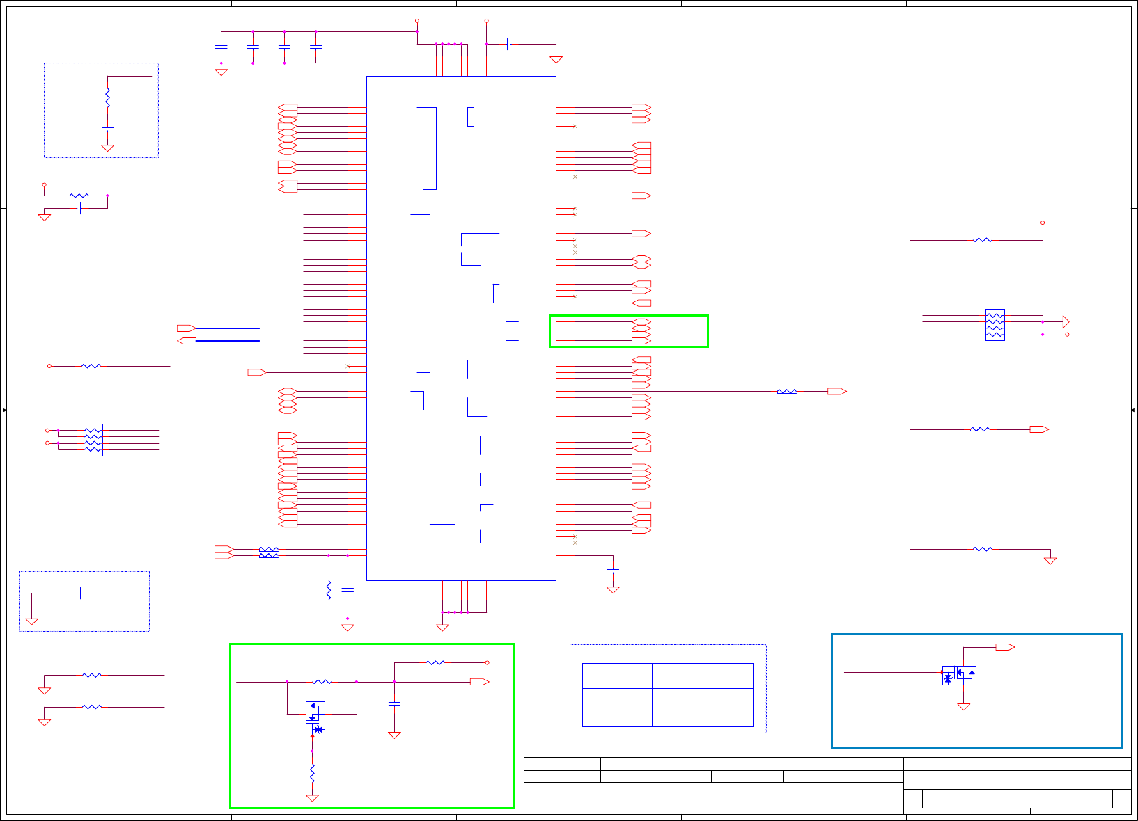This screenshot has height=821, width=1138.
Task: Select the resistor wired to ground at lower right
Action: click(983, 549)
